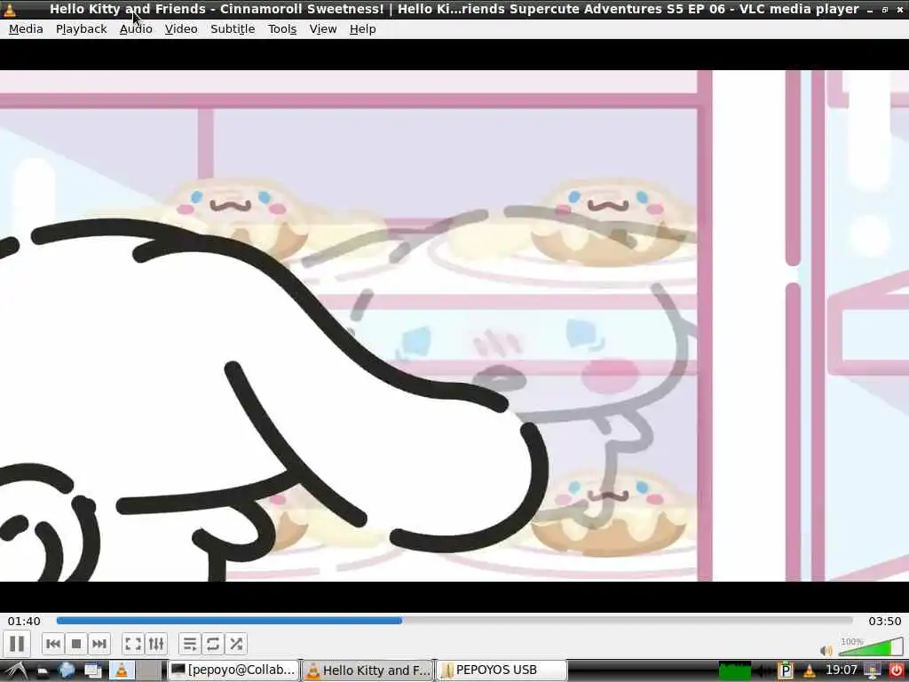Toggle loop repeat mode

pyautogui.click(x=213, y=644)
